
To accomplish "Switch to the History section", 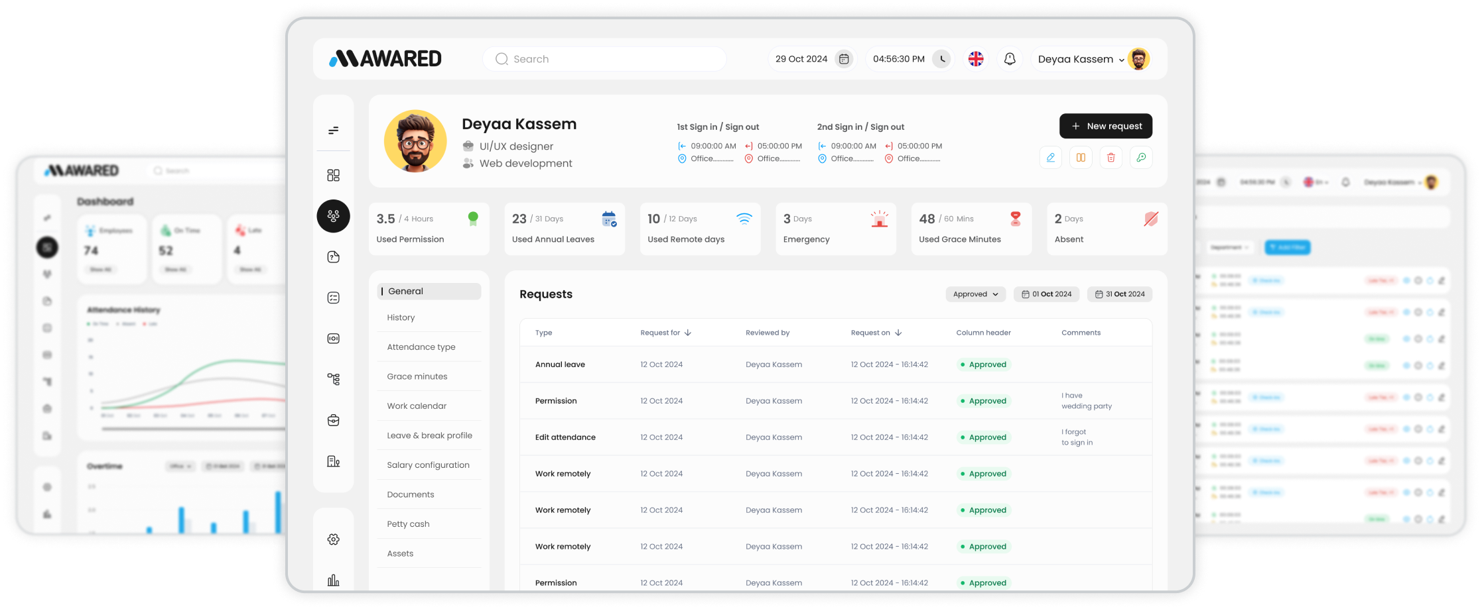I will pos(401,317).
